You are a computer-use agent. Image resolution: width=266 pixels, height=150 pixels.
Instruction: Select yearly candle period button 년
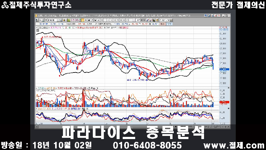coord(92,20)
